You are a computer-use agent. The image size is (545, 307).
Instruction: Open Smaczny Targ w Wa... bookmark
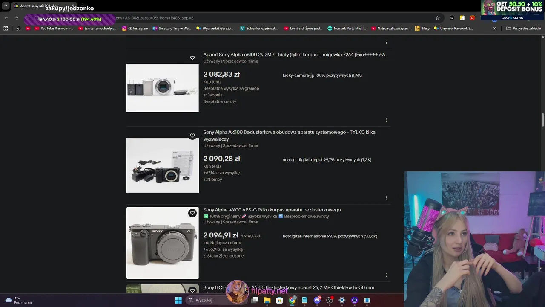pyautogui.click(x=172, y=29)
